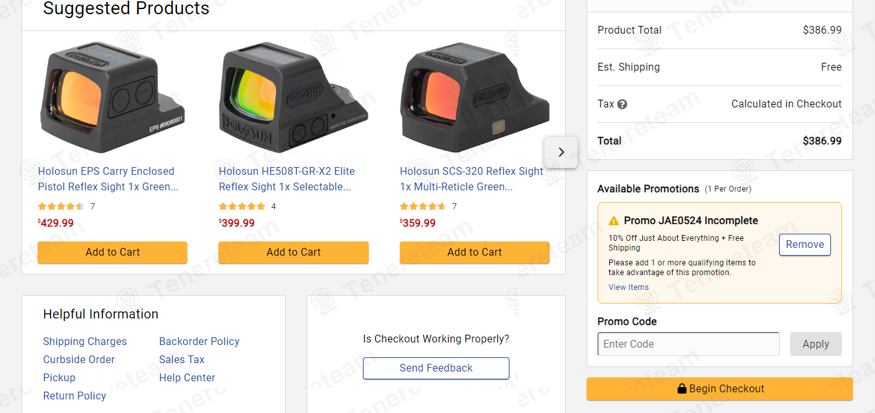875x413 pixels.
Task: Add Holosun EPS Carry to cart
Action: pyautogui.click(x=113, y=252)
